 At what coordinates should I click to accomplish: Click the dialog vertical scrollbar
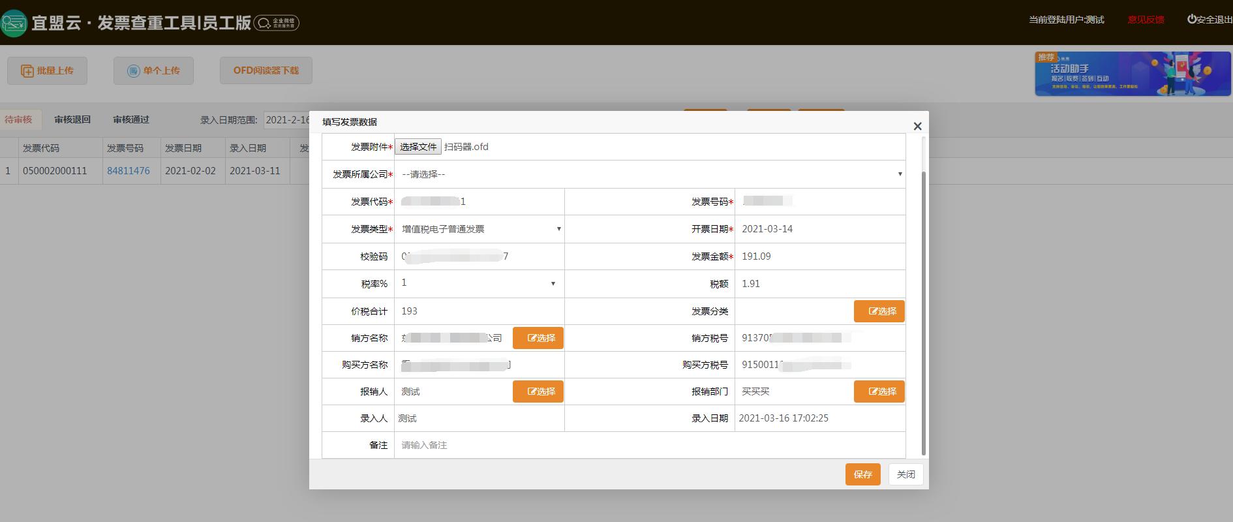pyautogui.click(x=923, y=313)
